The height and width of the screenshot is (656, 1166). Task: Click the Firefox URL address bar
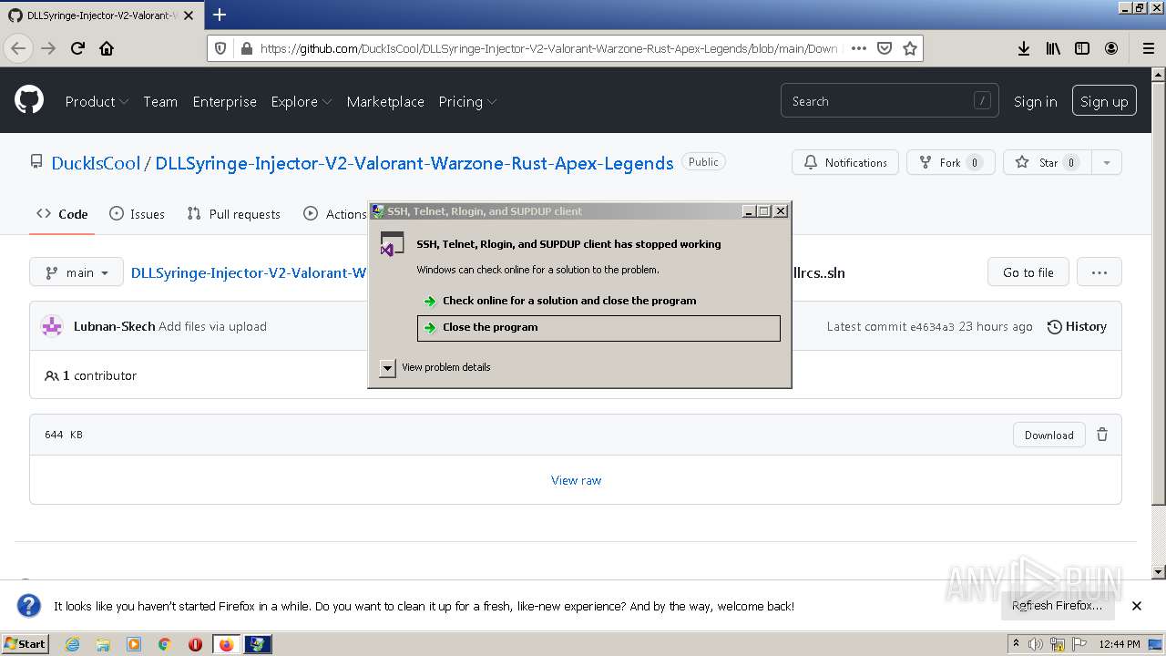(x=549, y=48)
